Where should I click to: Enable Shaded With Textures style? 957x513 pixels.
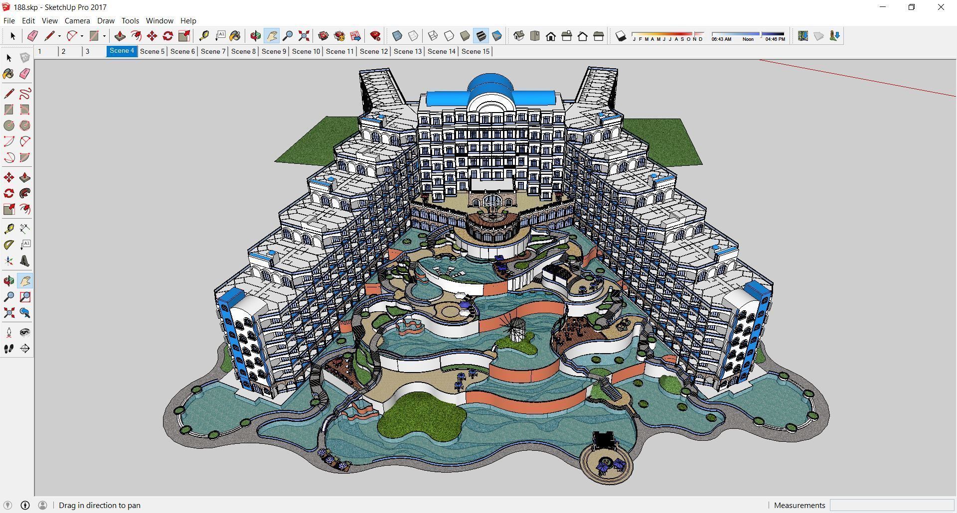(x=481, y=36)
